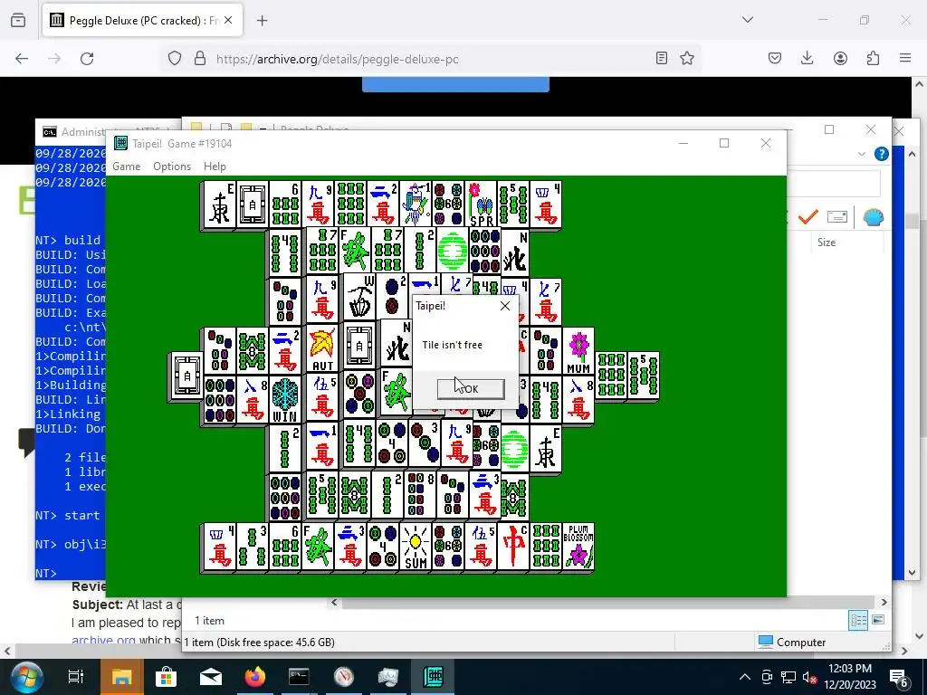Select the Plum Blossom flower tile
Screen dimensions: 927x695
pos(578,547)
